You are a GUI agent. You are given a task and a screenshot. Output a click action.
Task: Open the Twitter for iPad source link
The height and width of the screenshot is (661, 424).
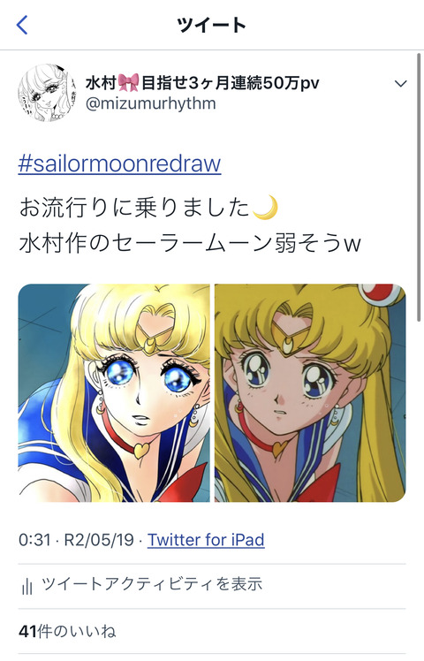(x=206, y=540)
